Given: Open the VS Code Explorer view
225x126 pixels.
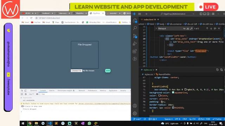Looking at the screenshot, I should 135,21.
